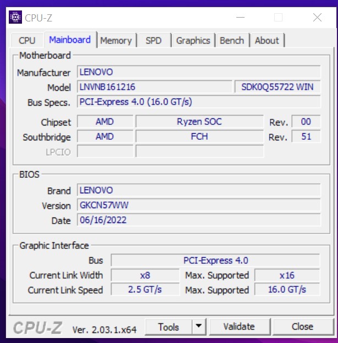Click the BIOS date 06/16/2022
Image resolution: width=338 pixels, height=343 pixels.
(x=199, y=220)
